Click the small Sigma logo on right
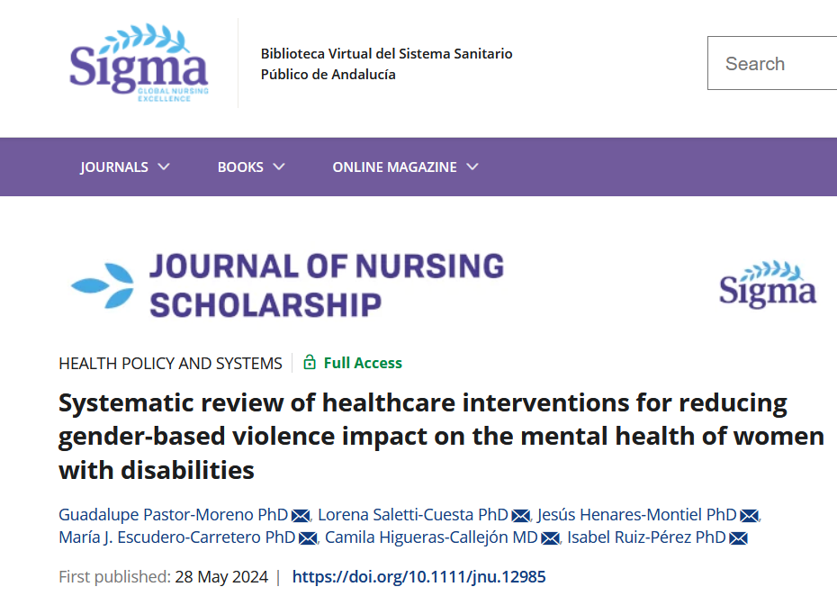 pyautogui.click(x=767, y=286)
